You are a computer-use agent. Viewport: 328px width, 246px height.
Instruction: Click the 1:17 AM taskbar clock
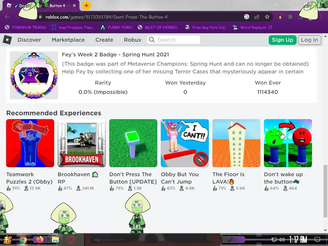tap(298, 240)
